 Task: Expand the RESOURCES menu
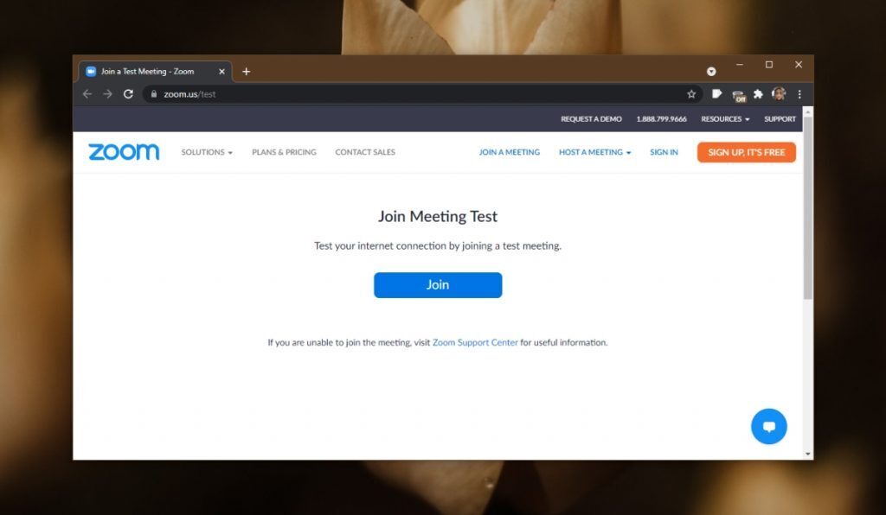click(x=724, y=119)
